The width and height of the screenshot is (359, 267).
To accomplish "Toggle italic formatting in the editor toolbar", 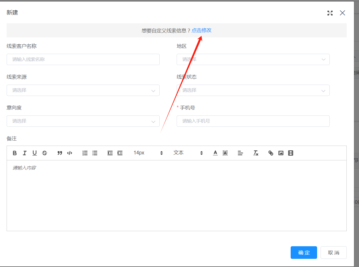I will click(25, 153).
